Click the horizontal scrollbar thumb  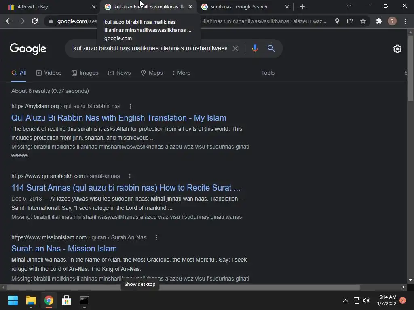coord(183,287)
